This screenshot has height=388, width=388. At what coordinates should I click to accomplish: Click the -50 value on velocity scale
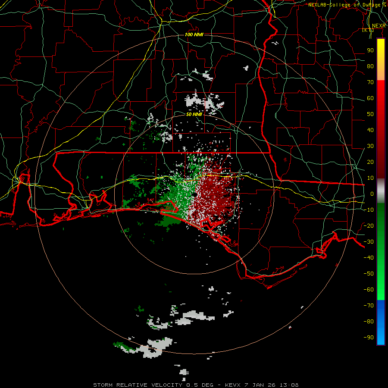click(369, 274)
